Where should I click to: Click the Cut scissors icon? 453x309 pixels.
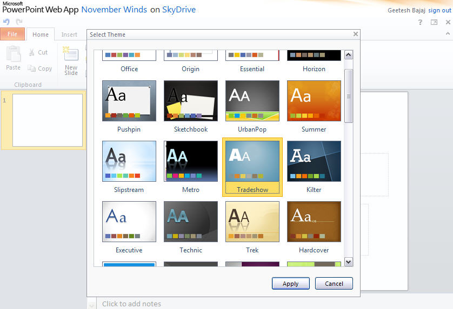coord(32,52)
